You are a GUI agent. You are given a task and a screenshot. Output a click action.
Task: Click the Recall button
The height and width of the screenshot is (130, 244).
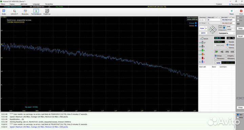click(240, 36)
